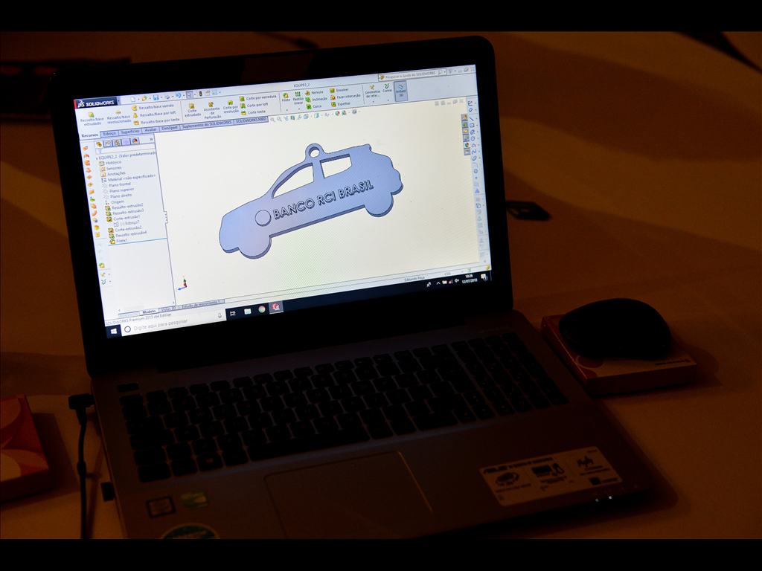Click the Padrão linear tool
762x571 pixels.
pyautogui.click(x=298, y=97)
